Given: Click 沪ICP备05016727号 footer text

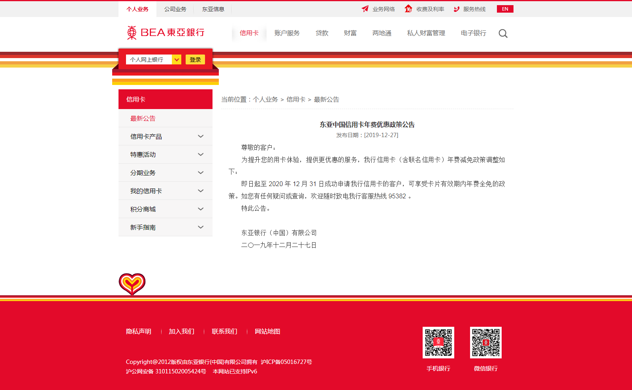Looking at the screenshot, I should [x=286, y=362].
